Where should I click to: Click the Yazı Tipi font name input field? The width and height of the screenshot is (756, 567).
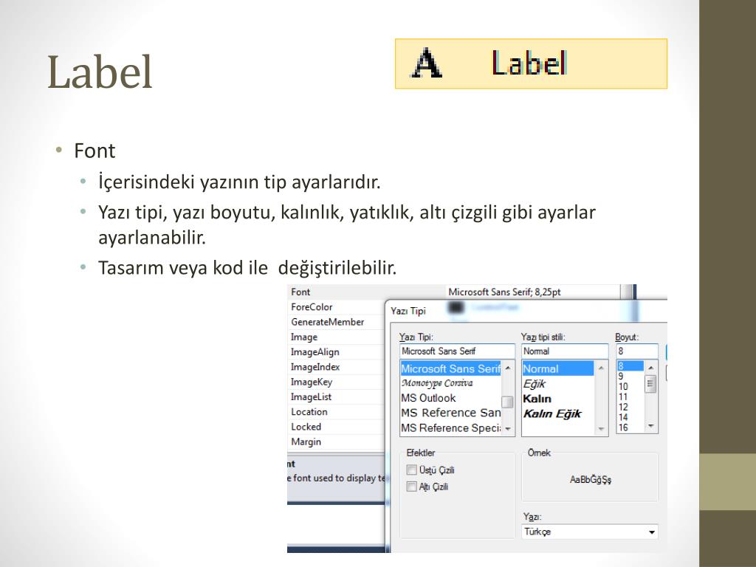coord(457,351)
